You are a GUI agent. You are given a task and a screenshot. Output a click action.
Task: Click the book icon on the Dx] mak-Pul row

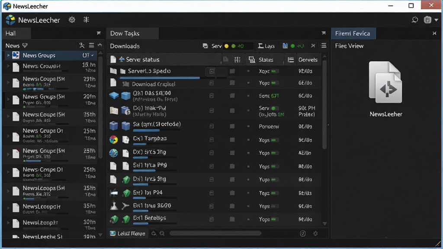[114, 110]
